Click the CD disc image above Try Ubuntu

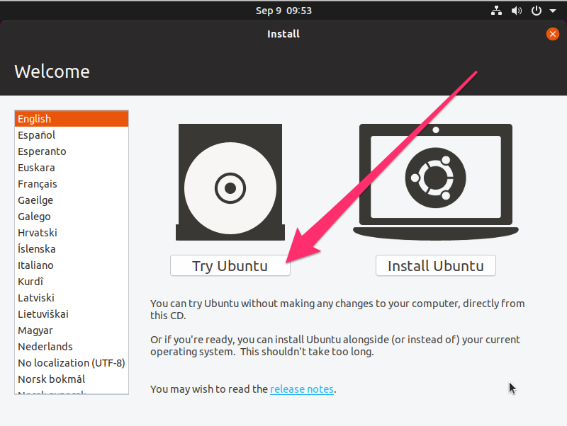(x=230, y=183)
